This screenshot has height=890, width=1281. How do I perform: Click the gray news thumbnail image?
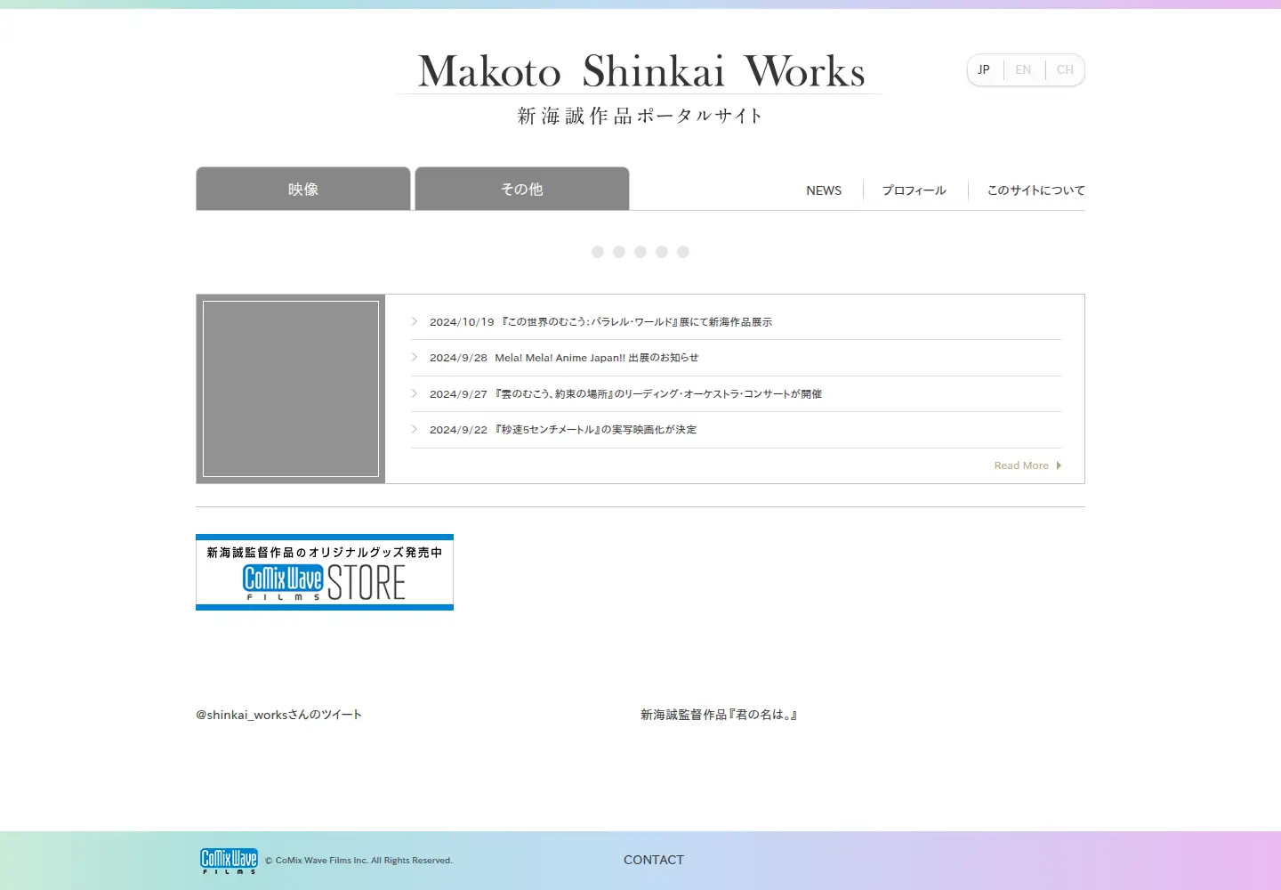(291, 389)
